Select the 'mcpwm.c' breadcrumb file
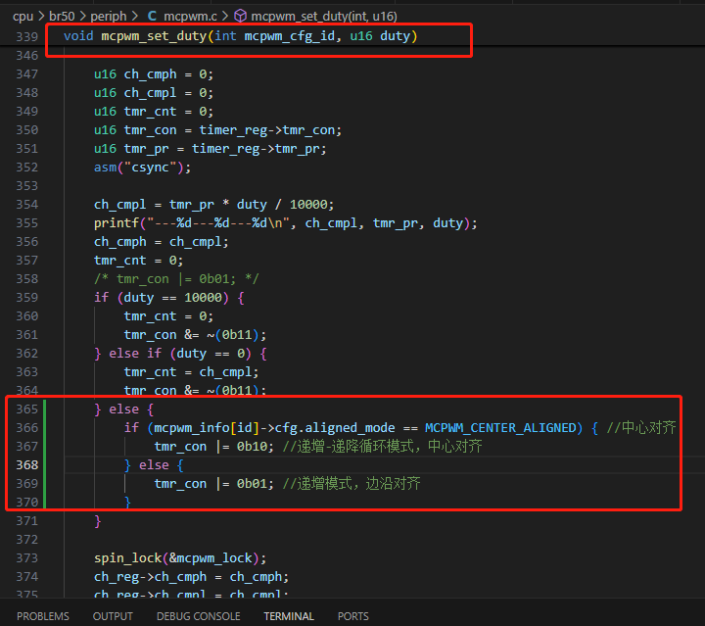705x626 pixels. coord(190,17)
